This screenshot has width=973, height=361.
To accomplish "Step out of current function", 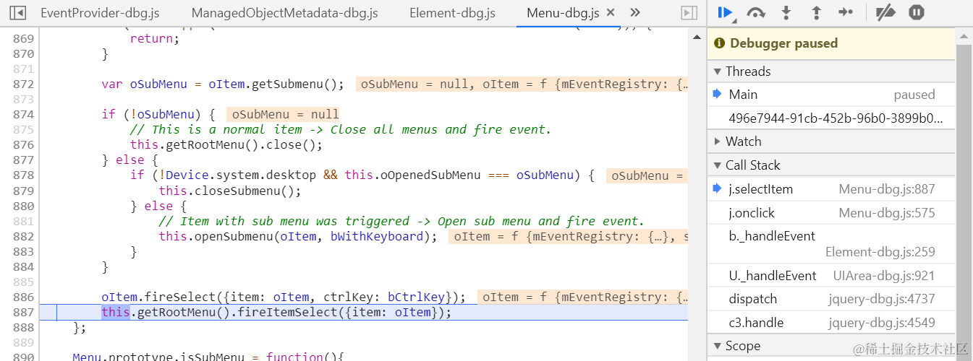I will pos(816,12).
